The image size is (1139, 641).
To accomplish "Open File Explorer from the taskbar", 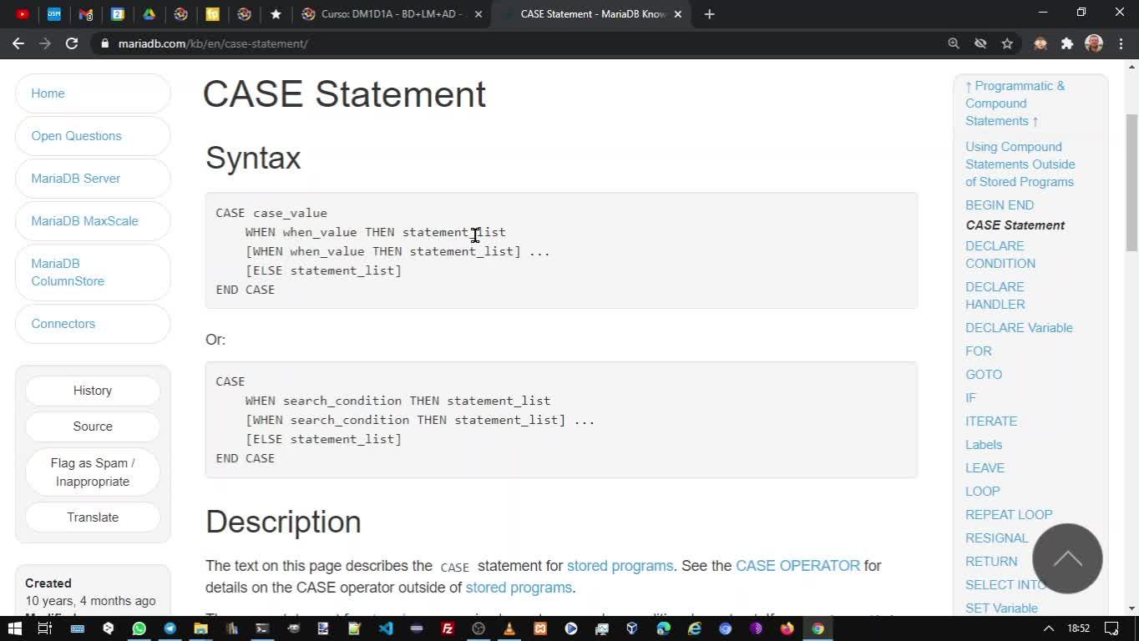I will (200, 628).
